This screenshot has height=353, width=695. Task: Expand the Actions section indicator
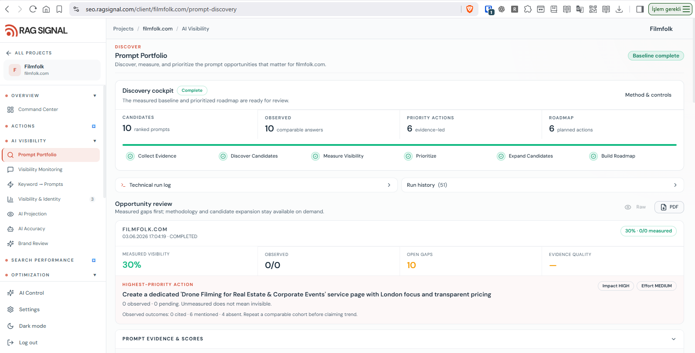[94, 126]
